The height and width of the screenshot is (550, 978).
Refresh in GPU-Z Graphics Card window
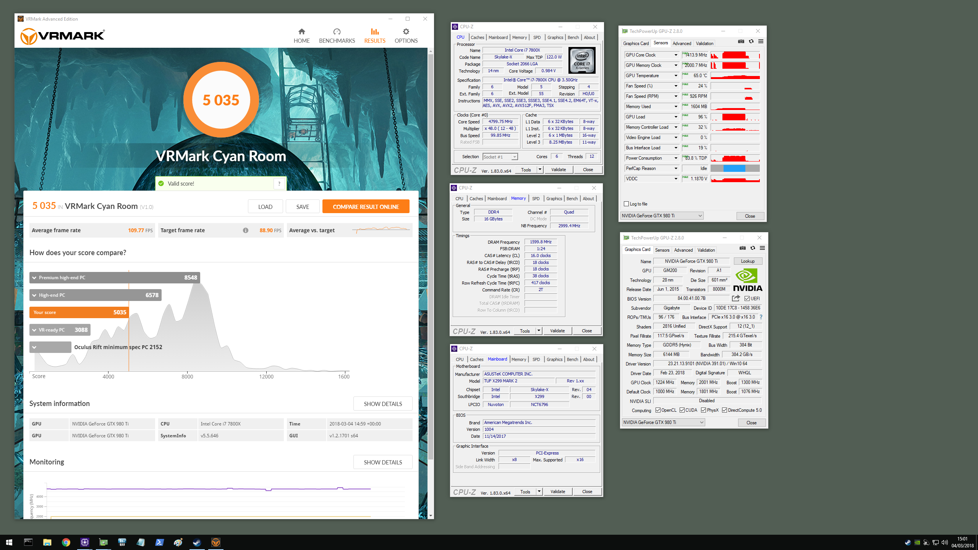[x=753, y=248]
